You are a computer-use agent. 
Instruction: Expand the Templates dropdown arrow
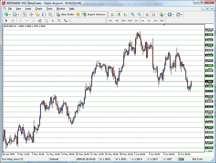182,15
